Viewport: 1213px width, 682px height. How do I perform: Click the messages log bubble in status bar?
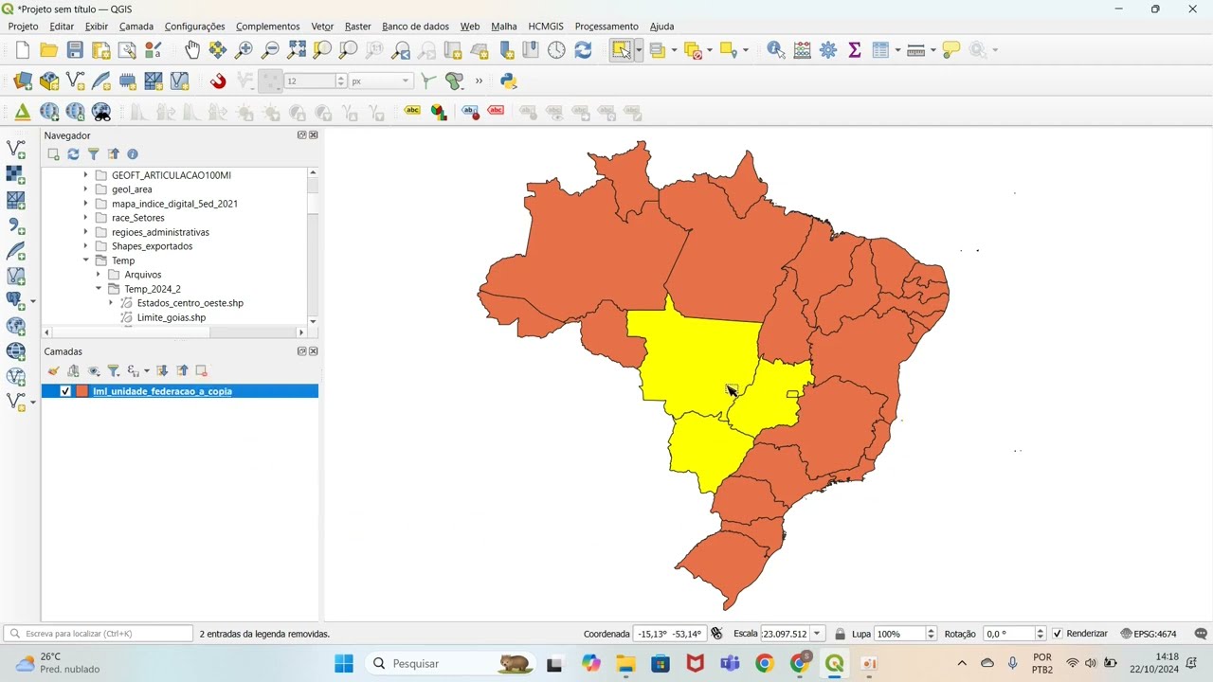(x=1201, y=634)
